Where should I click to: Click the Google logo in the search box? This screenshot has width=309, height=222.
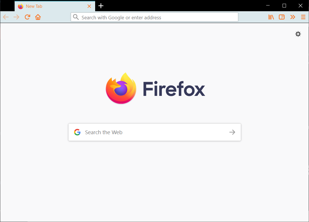(77, 132)
